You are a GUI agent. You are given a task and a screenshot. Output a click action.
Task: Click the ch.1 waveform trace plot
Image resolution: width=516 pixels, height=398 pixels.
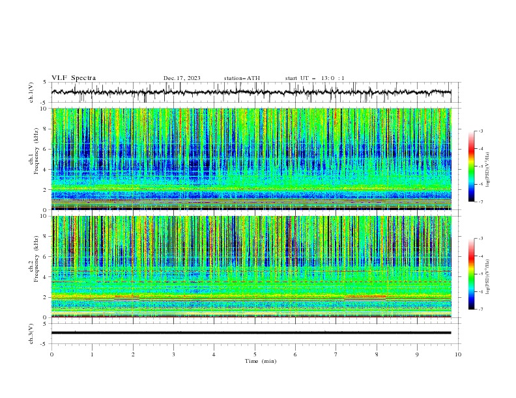(x=251, y=92)
